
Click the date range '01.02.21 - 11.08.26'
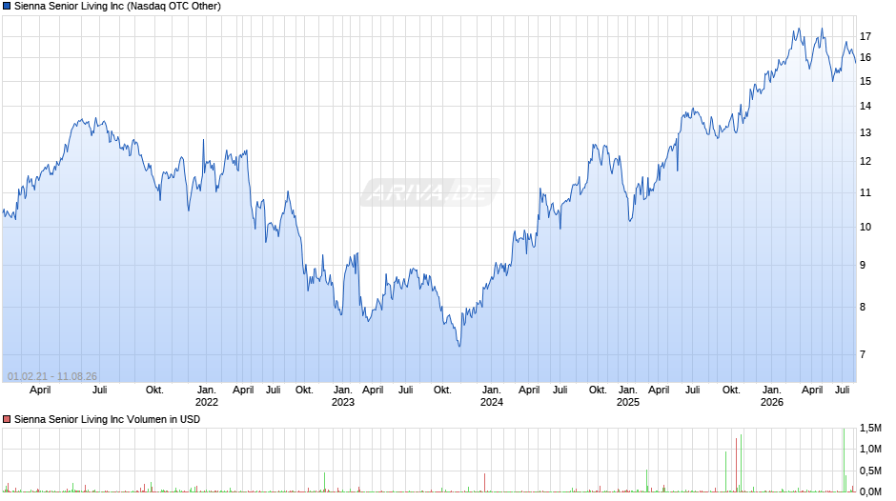tap(52, 376)
